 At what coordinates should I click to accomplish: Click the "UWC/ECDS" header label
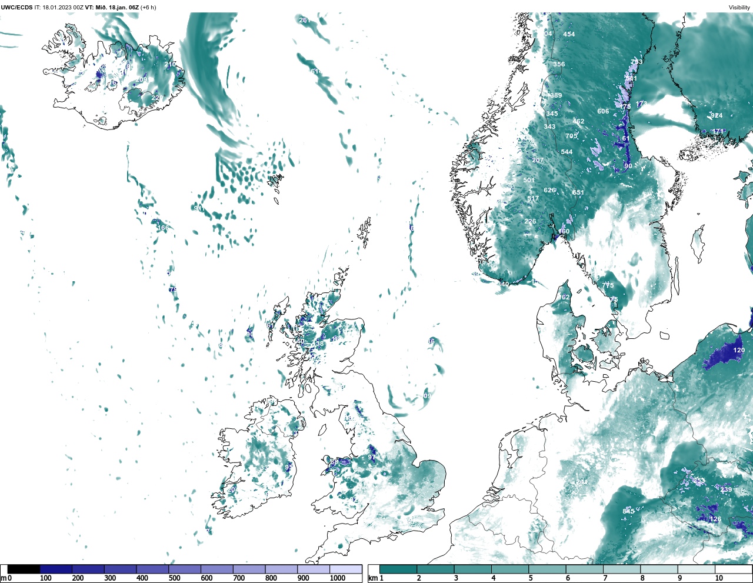pos(16,8)
